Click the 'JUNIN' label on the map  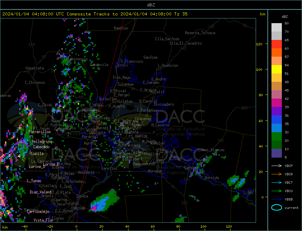[136, 146]
